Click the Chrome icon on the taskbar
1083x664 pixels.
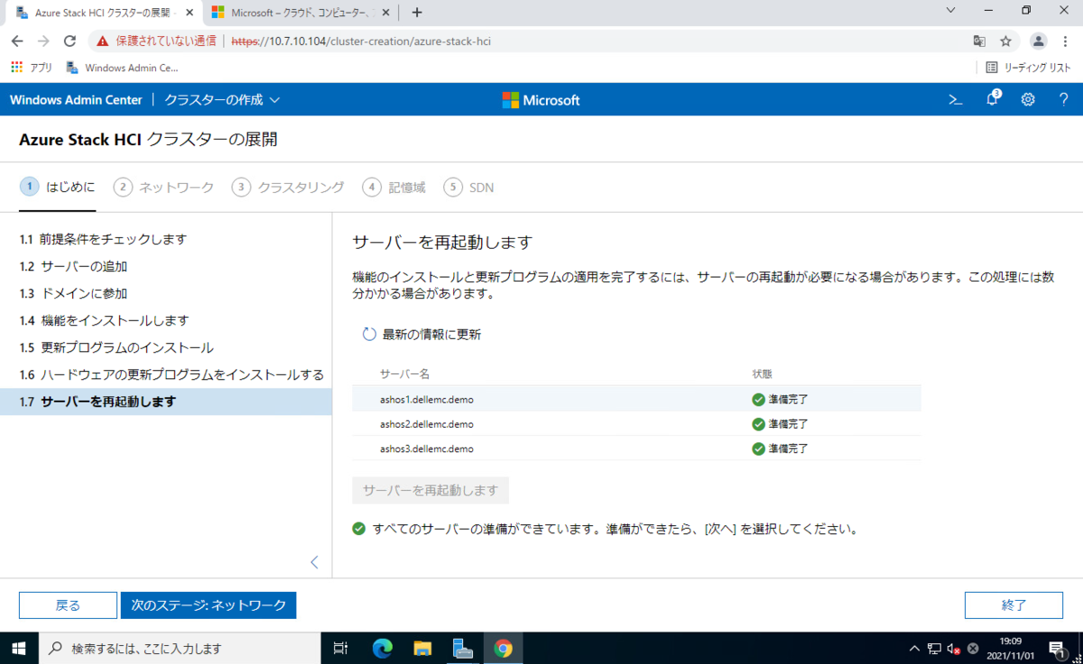tap(503, 648)
